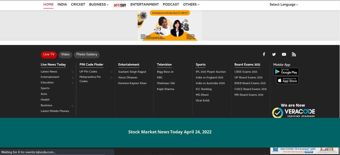The image size is (340, 155).
Task: Click the Photo Gallery button
Action: (87, 55)
